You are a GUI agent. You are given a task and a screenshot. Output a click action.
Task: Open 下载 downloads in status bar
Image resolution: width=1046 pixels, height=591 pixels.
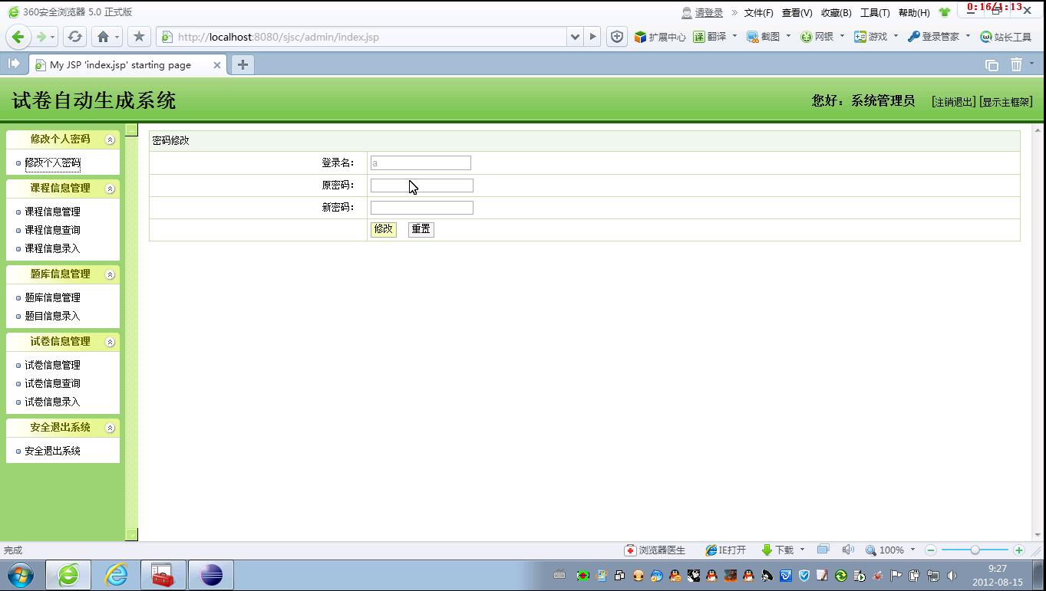coord(778,550)
